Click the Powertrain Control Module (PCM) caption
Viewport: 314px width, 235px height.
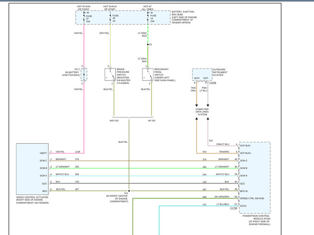[x=256, y=220]
